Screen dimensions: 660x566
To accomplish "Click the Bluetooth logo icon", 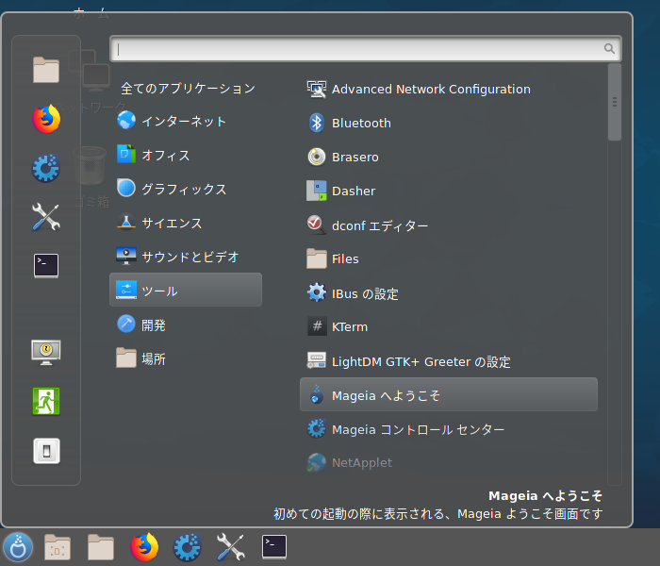I will click(317, 123).
